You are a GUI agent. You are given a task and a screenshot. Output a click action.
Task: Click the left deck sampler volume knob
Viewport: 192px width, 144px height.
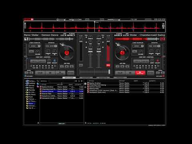38,52
